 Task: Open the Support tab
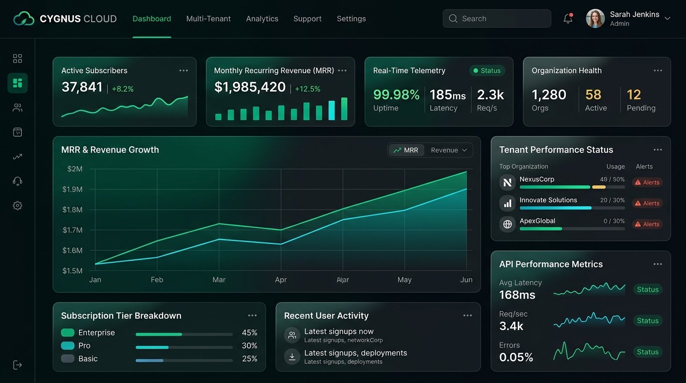[x=308, y=19]
